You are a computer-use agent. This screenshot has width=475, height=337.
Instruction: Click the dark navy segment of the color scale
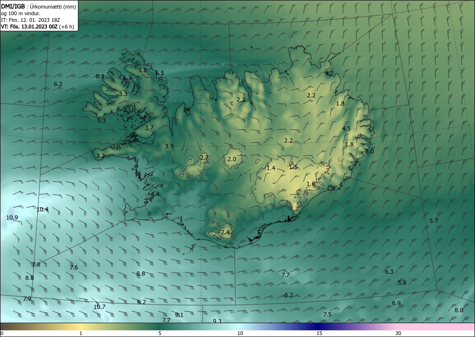pos(316,327)
